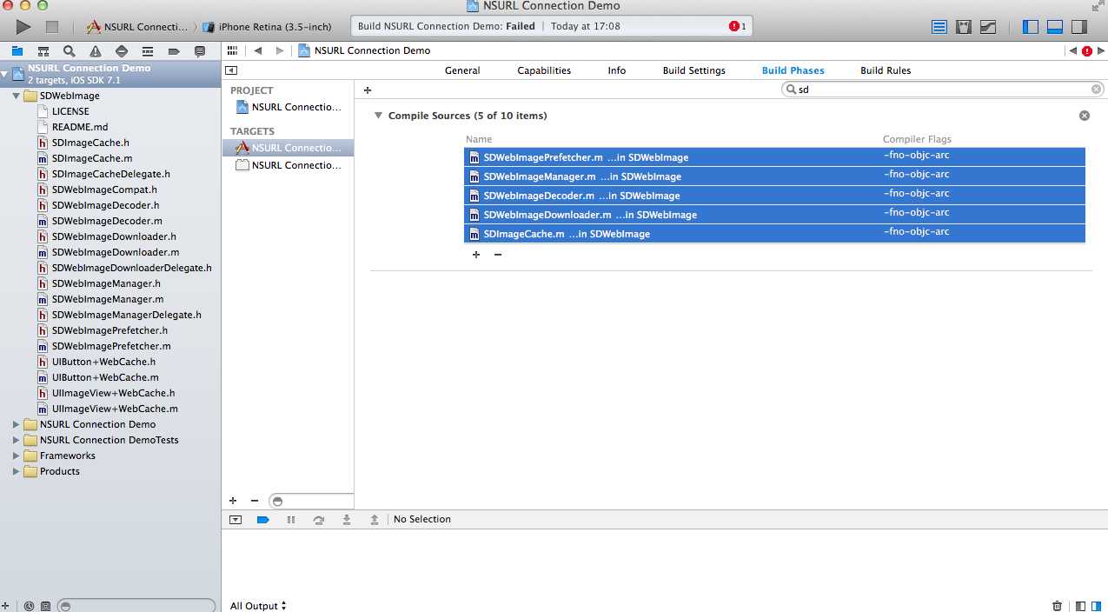The image size is (1108, 612).
Task: Open the Issue navigator warning icon
Action: pos(95,51)
